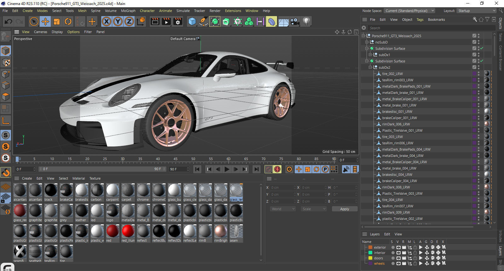Click the Subdivision Surface generator icon
This screenshot has width=504, height=271.
215,21
